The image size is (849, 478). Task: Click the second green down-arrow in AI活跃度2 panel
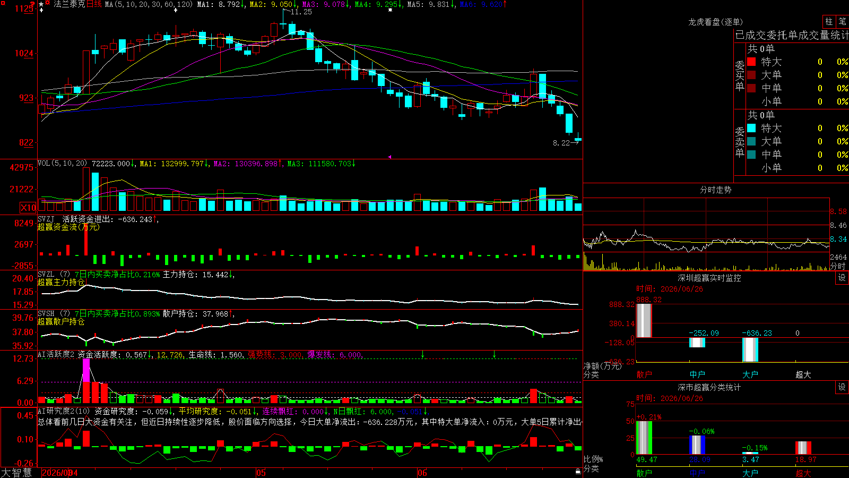[x=494, y=354]
